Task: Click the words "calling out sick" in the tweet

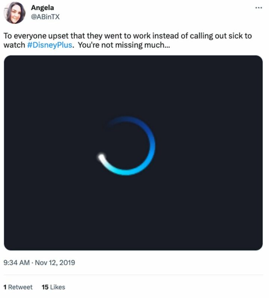Action: [x=215, y=36]
